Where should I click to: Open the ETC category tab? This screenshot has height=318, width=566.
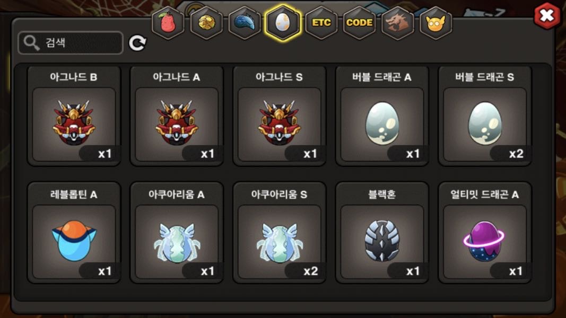tap(321, 22)
